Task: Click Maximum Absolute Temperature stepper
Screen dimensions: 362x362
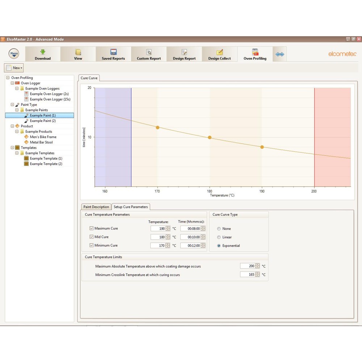Action: click(257, 266)
